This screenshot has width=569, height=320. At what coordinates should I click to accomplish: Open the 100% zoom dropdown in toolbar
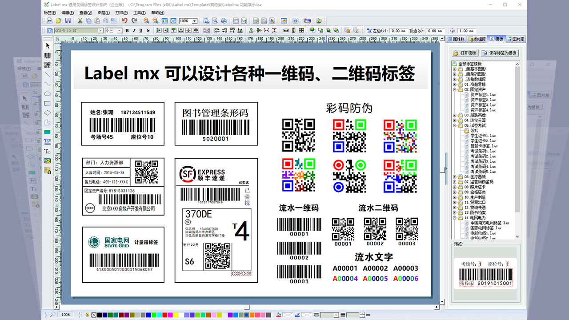(195, 21)
